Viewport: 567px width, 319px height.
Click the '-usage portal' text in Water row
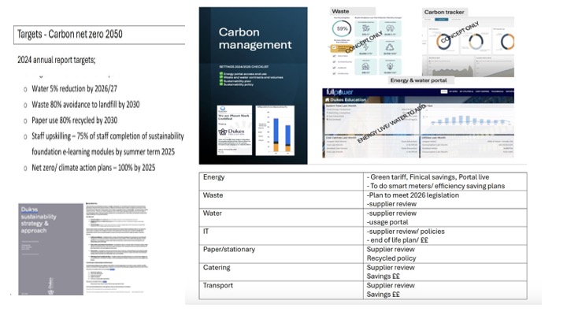point(387,222)
